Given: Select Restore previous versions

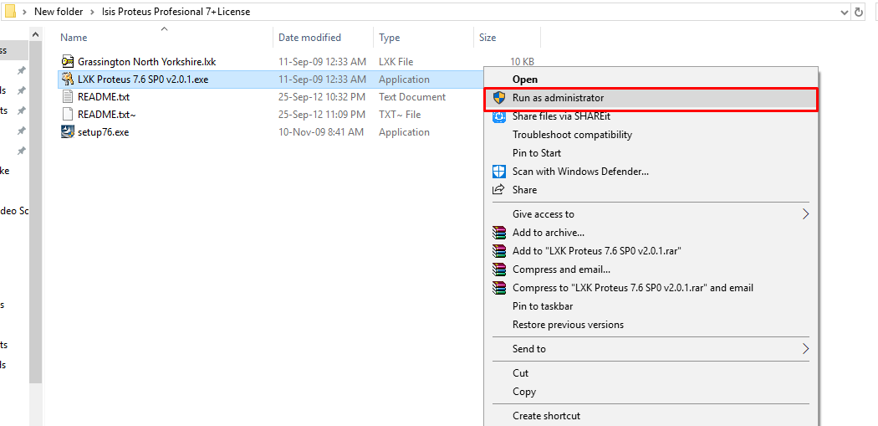Looking at the screenshot, I should 568,325.
